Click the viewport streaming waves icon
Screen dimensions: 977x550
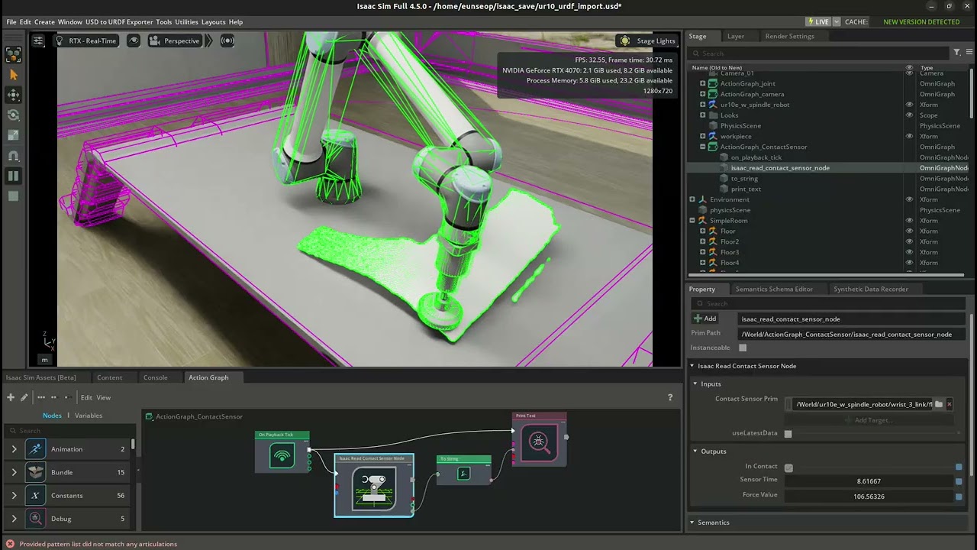[x=227, y=40]
